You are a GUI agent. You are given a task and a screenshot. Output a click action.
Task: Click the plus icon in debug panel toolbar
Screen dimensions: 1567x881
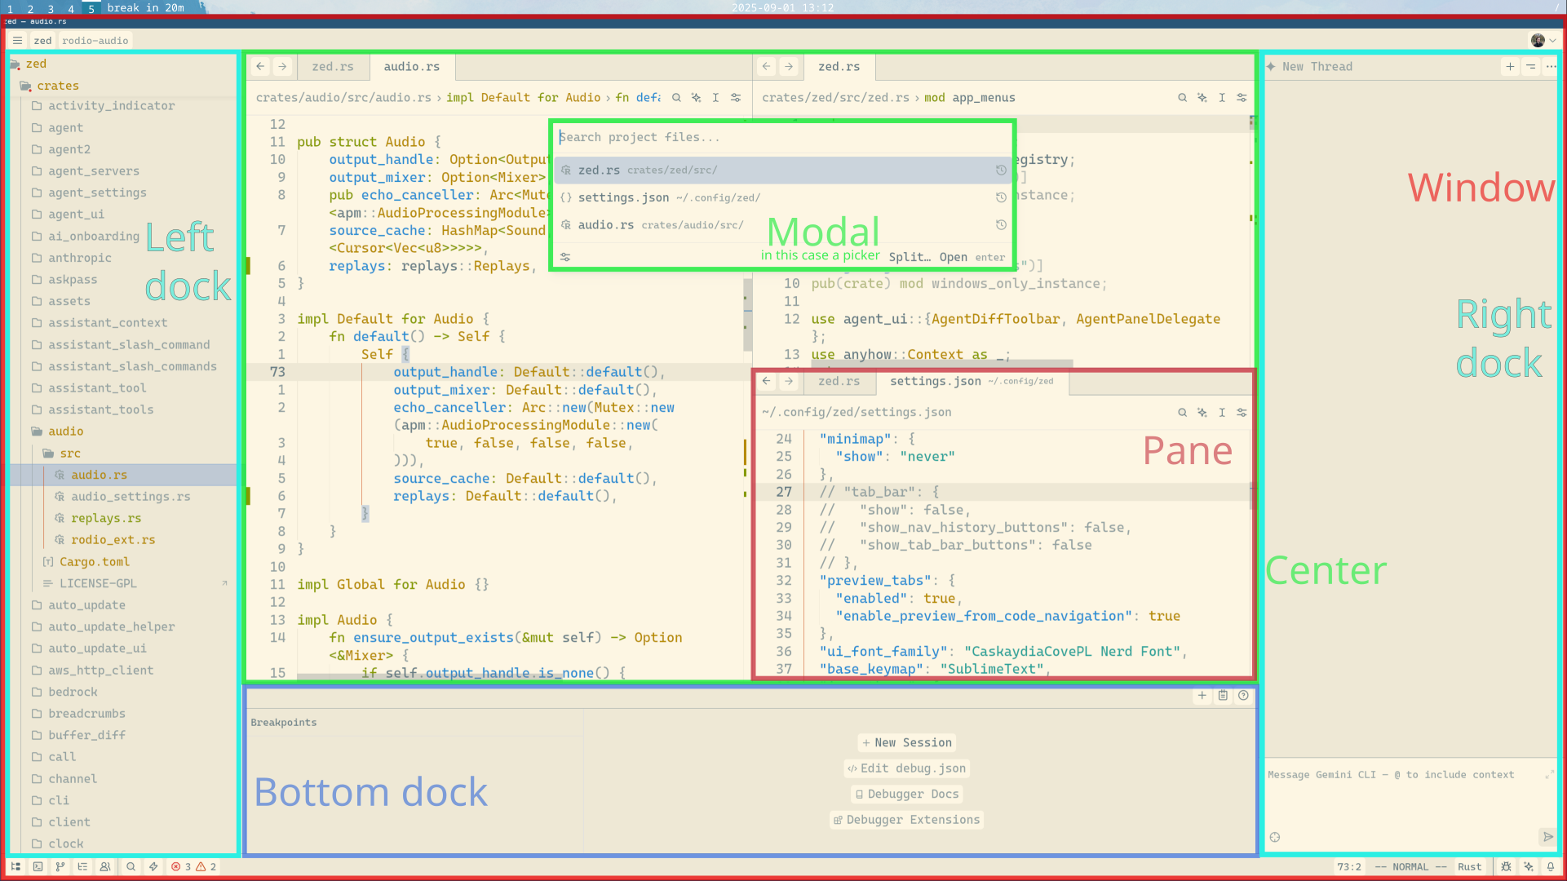pos(1202,696)
